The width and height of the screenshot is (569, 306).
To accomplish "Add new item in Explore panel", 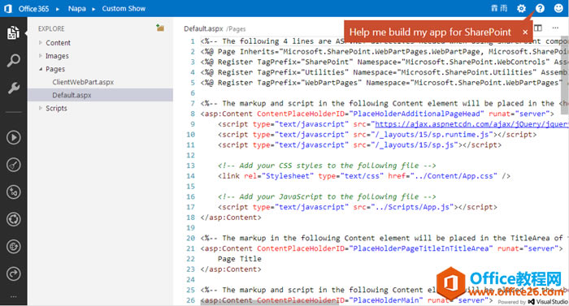I will (160, 28).
